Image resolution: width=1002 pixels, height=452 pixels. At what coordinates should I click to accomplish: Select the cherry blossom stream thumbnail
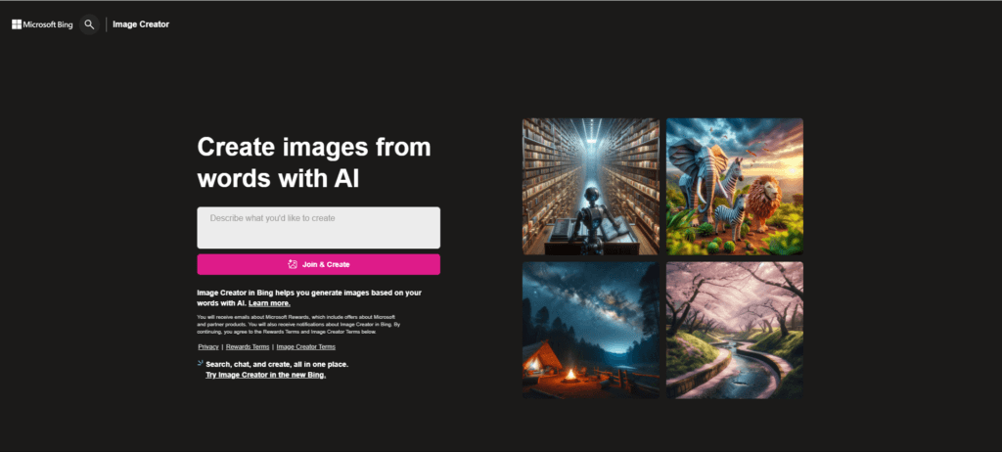pyautogui.click(x=735, y=329)
